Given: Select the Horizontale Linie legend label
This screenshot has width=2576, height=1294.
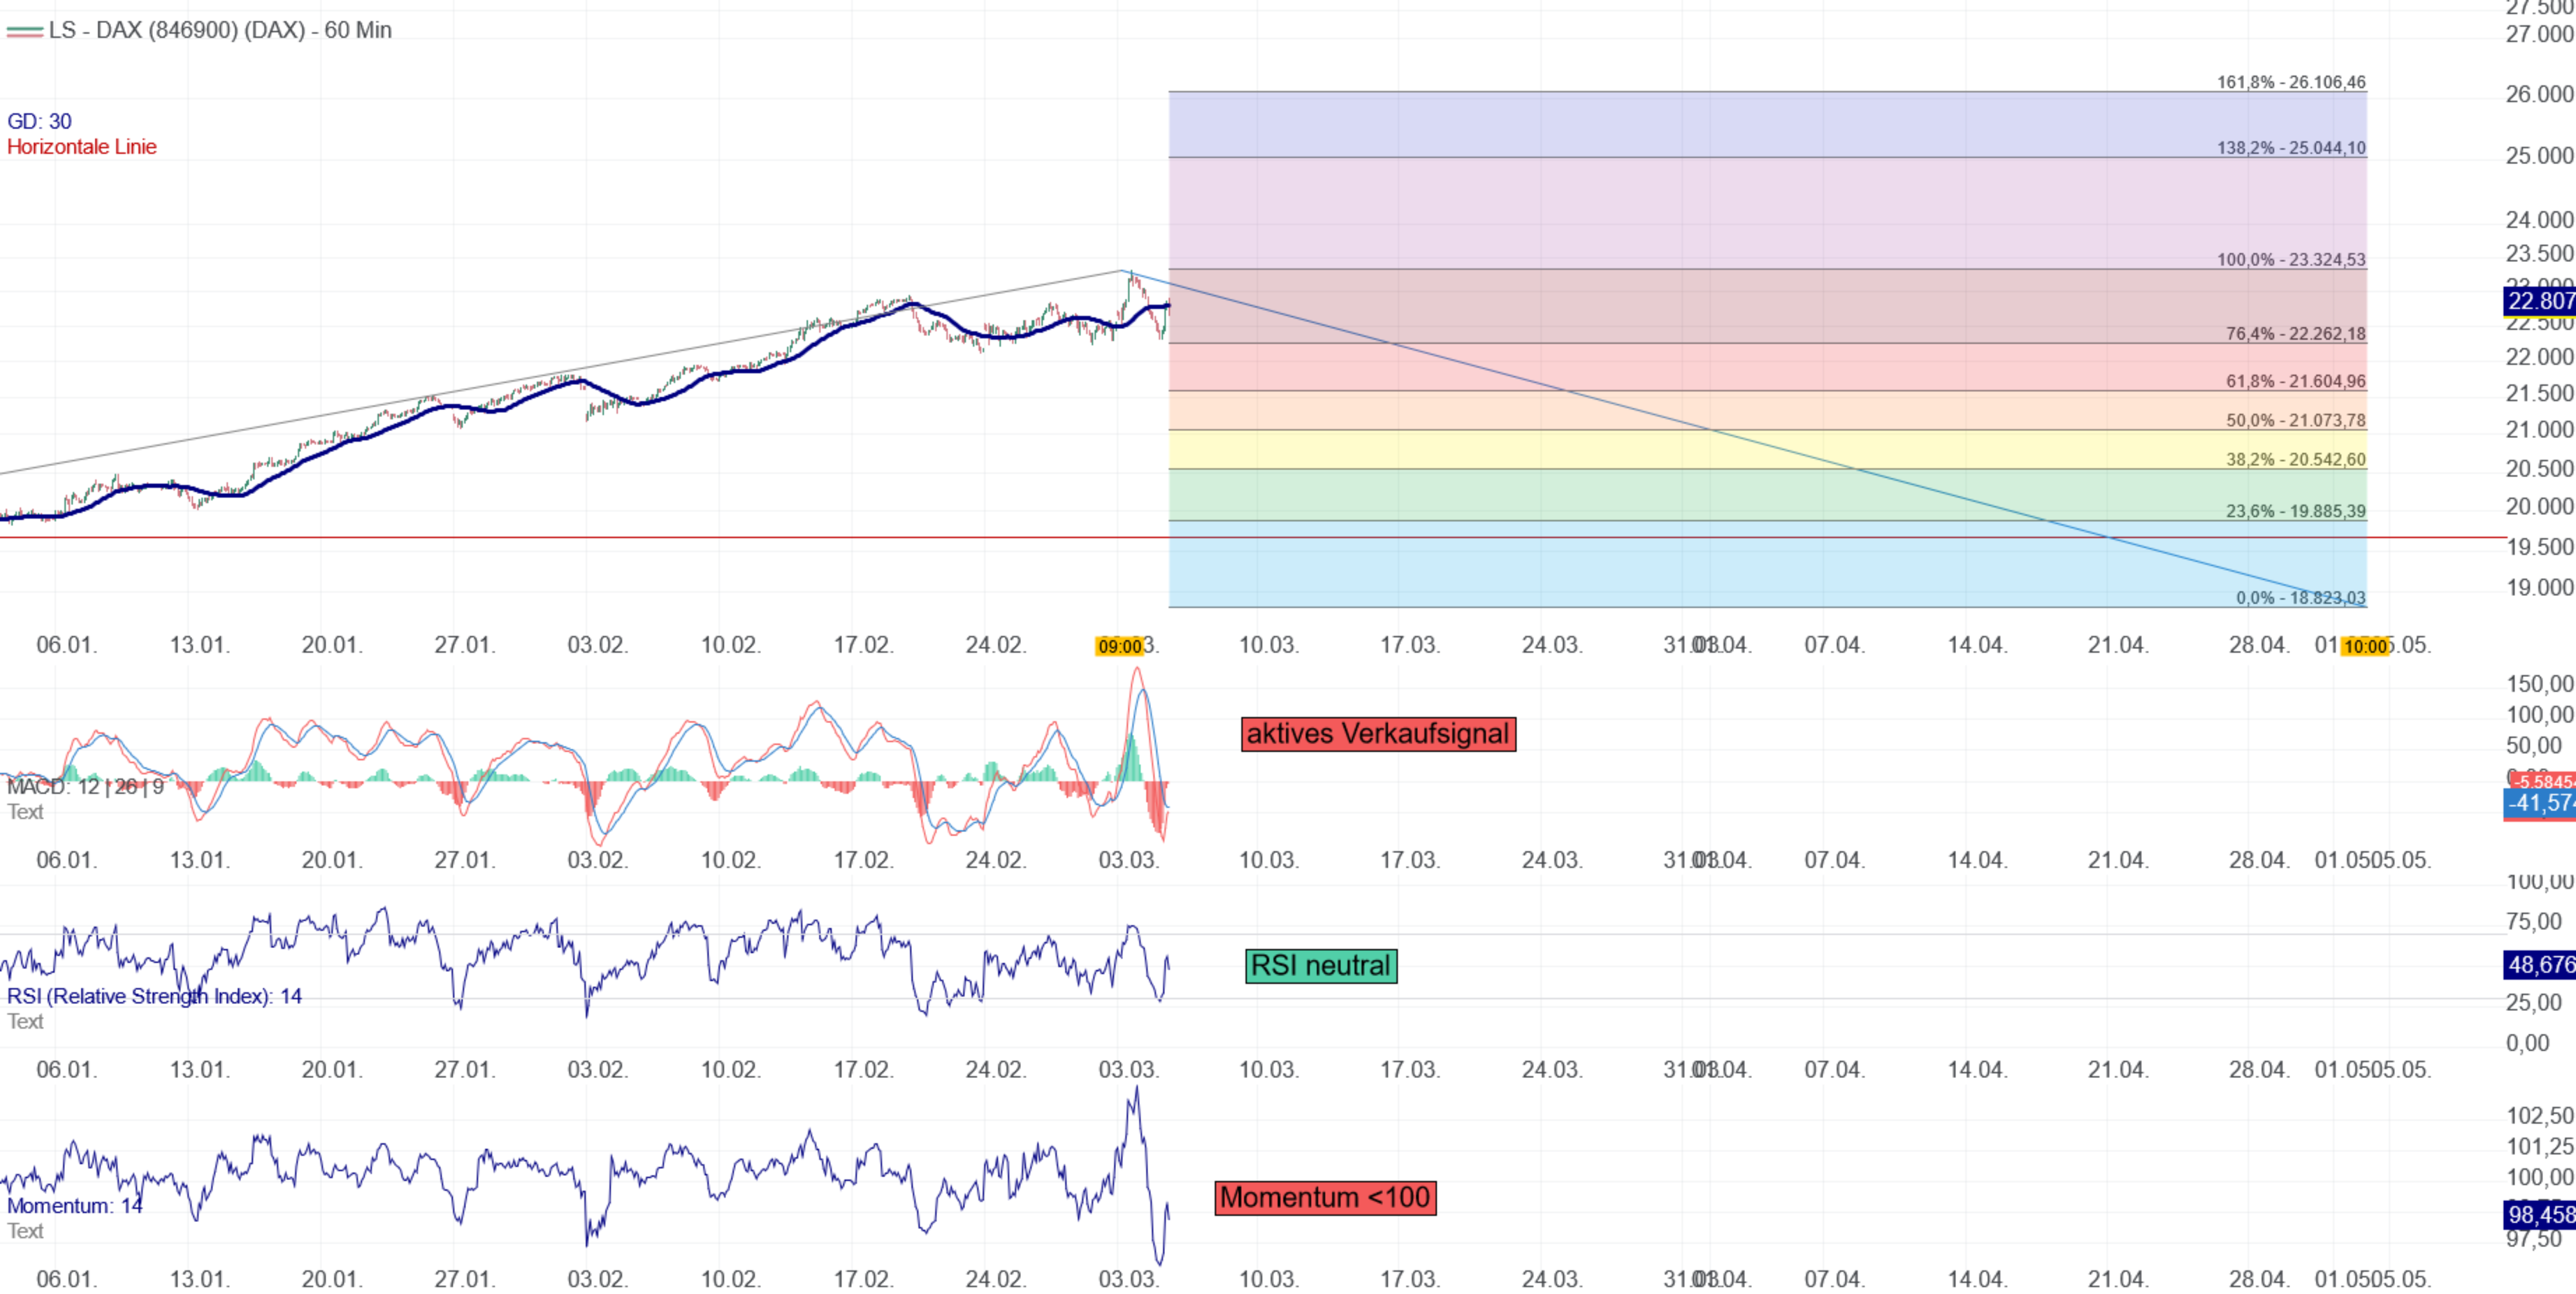Looking at the screenshot, I should [x=82, y=147].
